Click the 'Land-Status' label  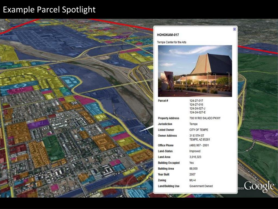point(165,151)
